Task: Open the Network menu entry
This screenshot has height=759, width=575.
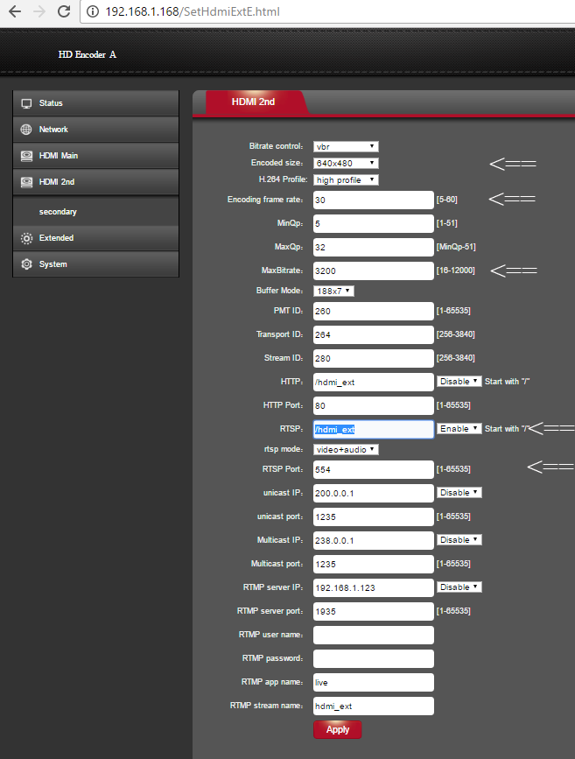Action: pyautogui.click(x=53, y=130)
